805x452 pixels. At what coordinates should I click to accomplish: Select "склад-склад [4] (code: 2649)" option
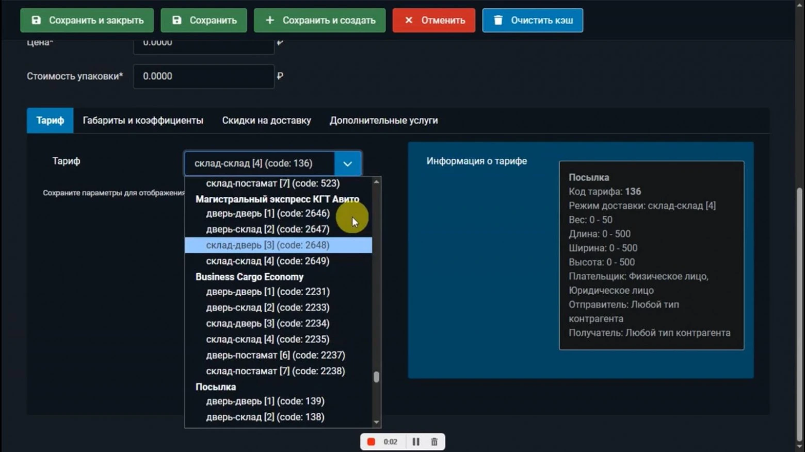point(278,261)
